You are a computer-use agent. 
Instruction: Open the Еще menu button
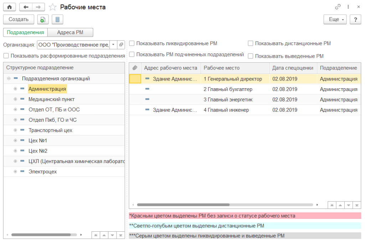(335, 20)
